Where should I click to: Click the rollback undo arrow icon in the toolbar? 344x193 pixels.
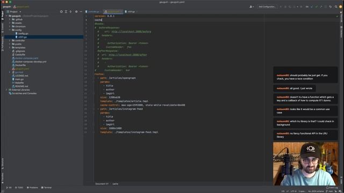click(x=330, y=7)
